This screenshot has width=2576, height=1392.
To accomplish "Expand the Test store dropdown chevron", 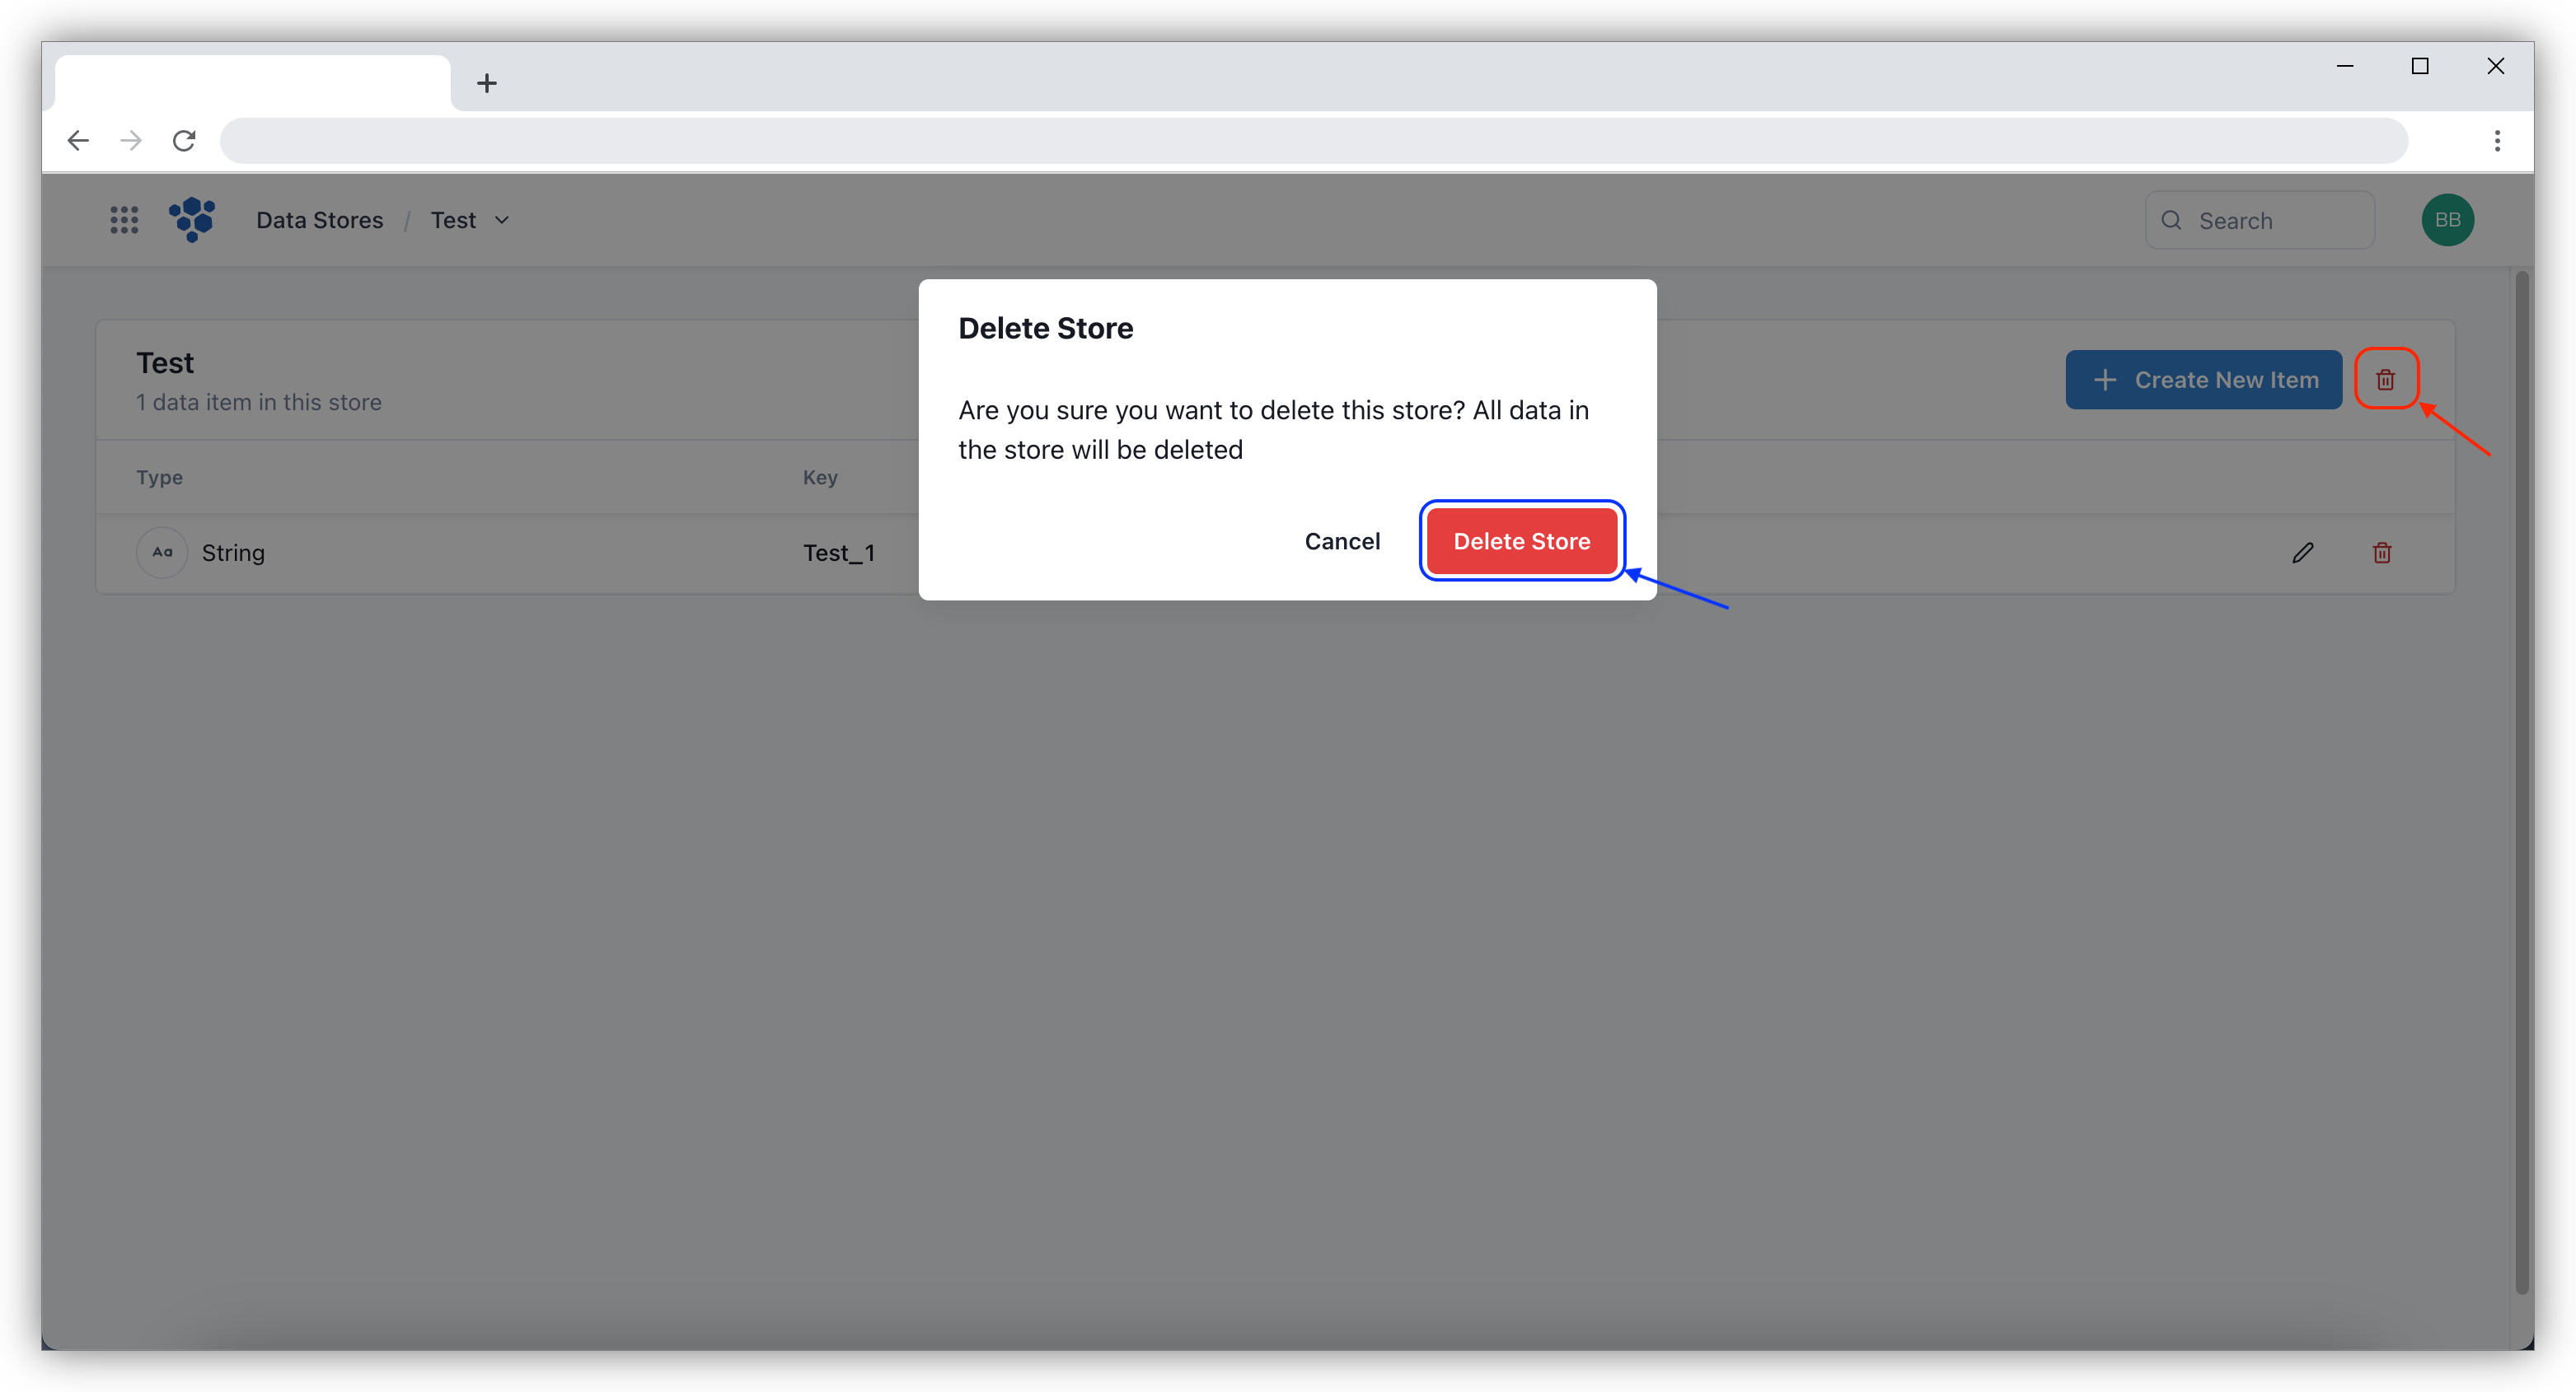I will pos(503,220).
